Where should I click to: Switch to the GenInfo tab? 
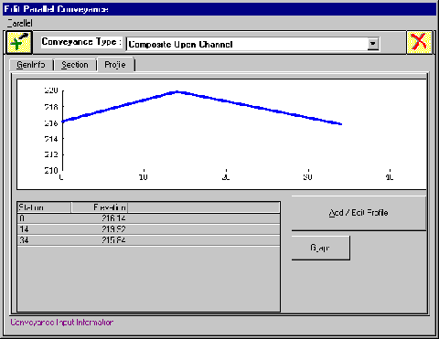[31, 65]
